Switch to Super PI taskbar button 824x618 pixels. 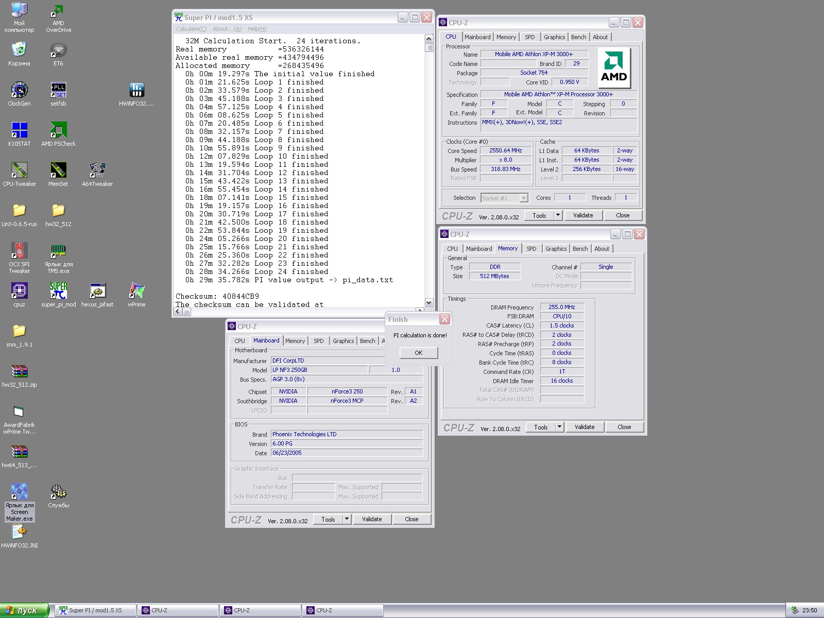[96, 610]
